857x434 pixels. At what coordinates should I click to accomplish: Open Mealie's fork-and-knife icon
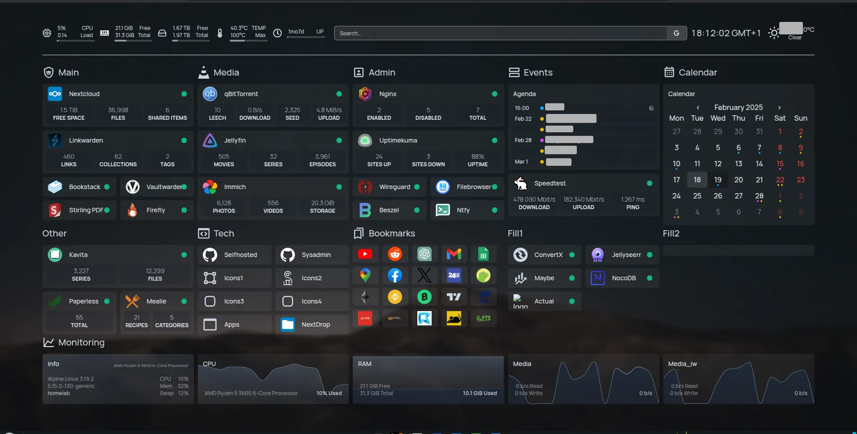pyautogui.click(x=133, y=301)
